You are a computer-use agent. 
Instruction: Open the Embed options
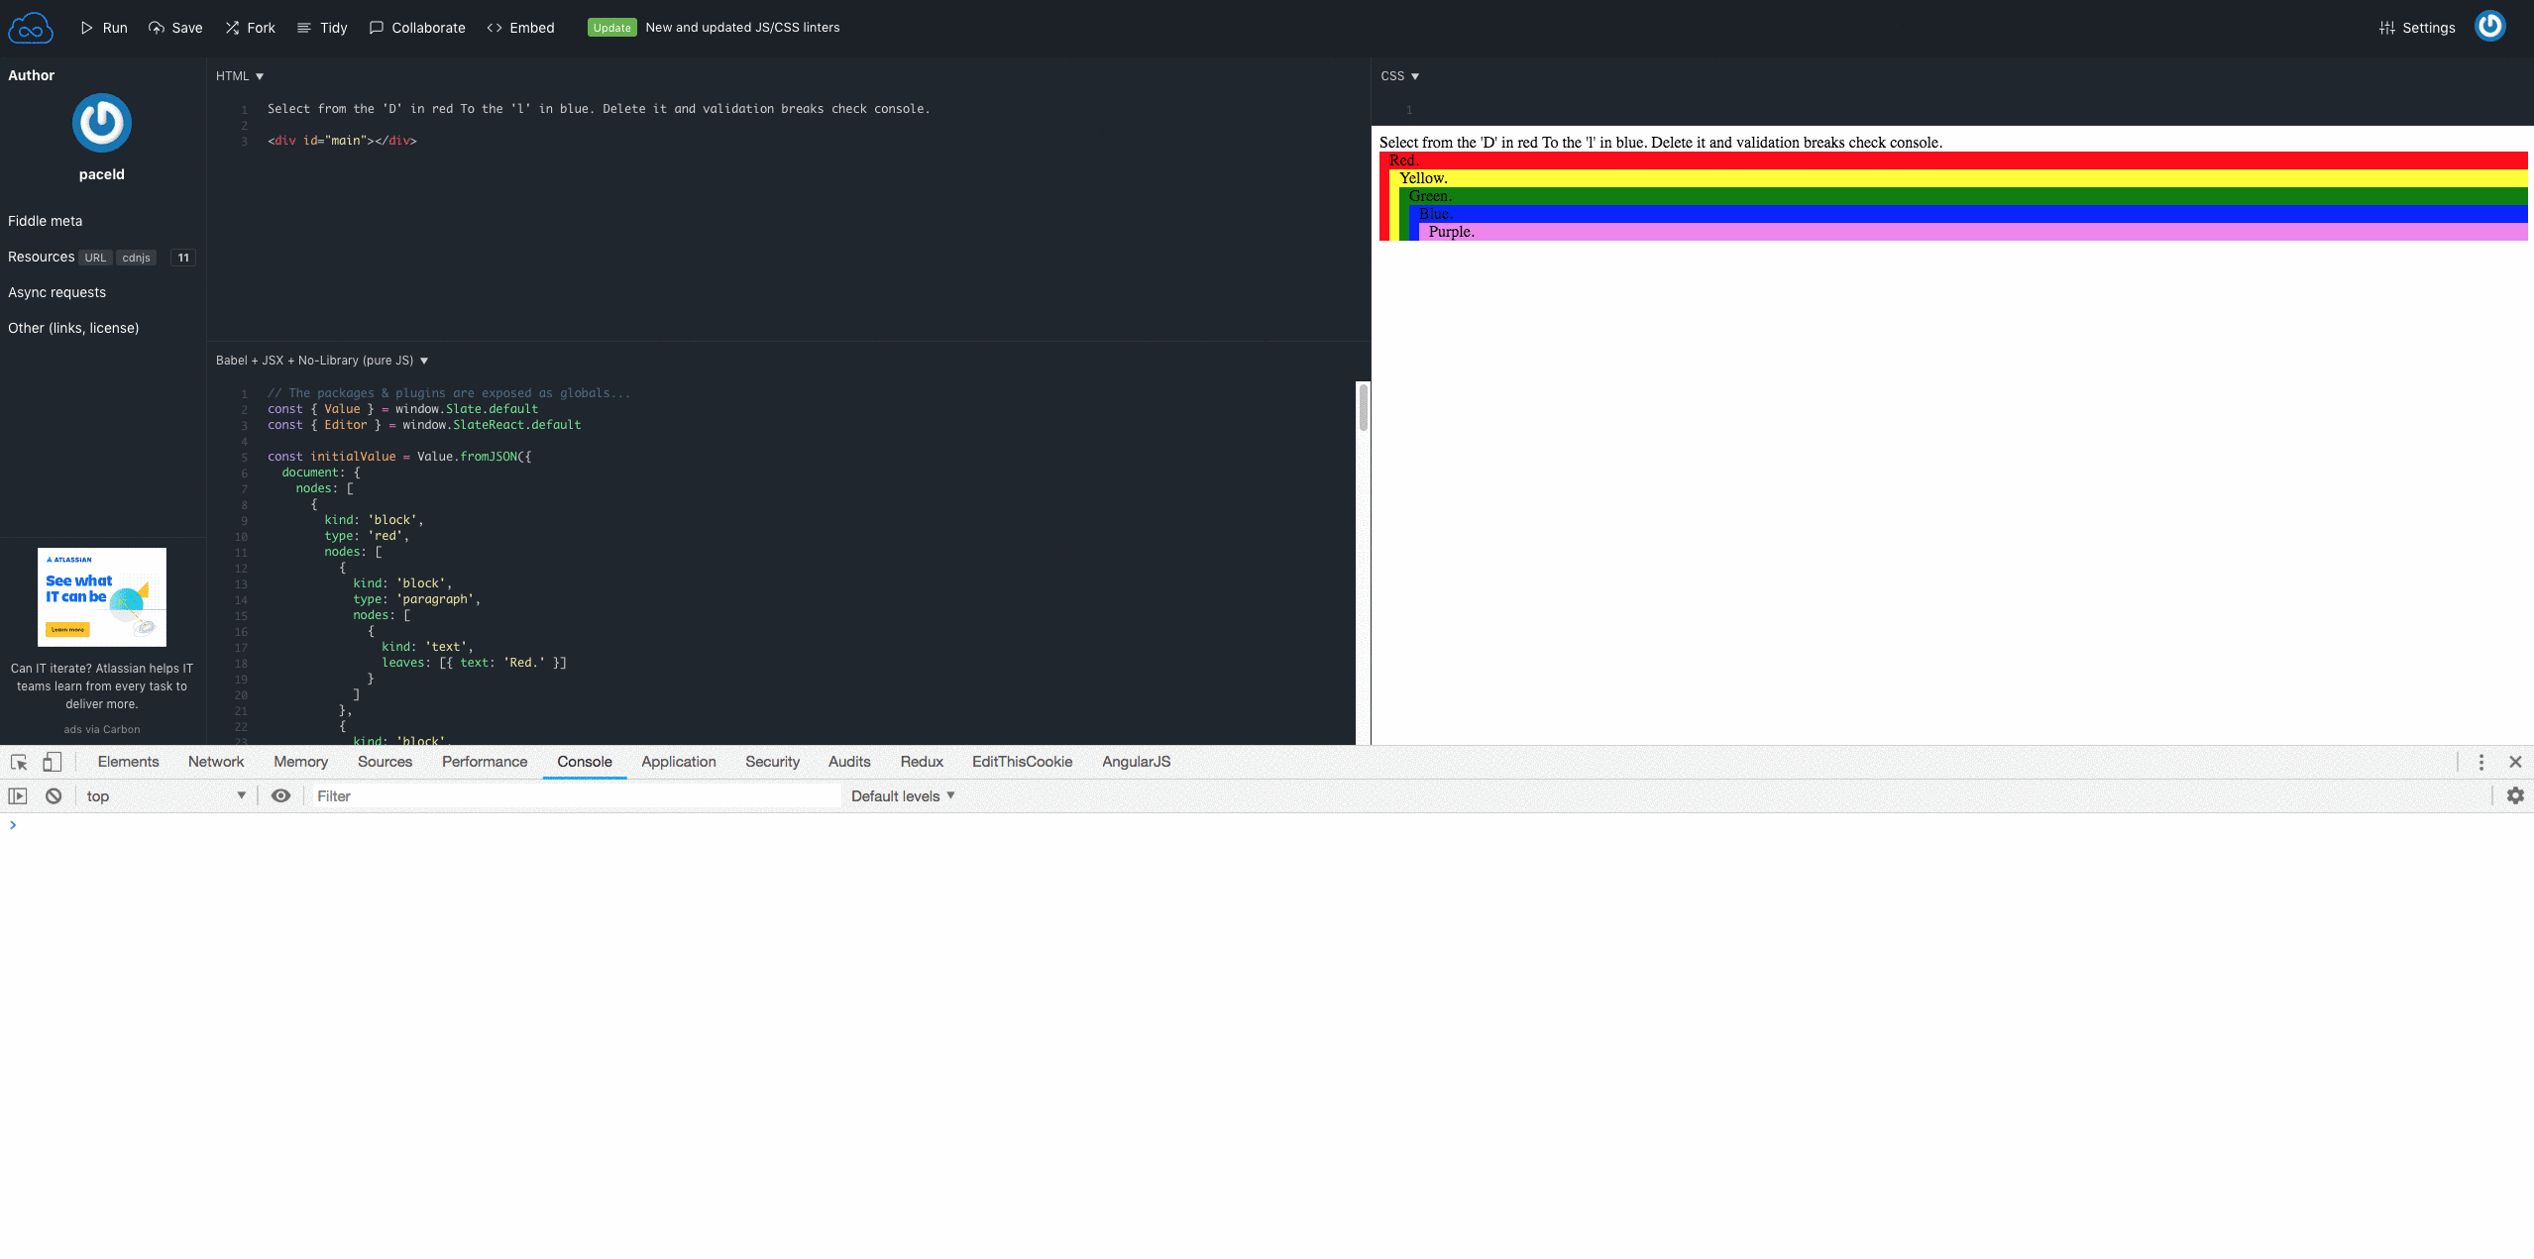coord(519,28)
